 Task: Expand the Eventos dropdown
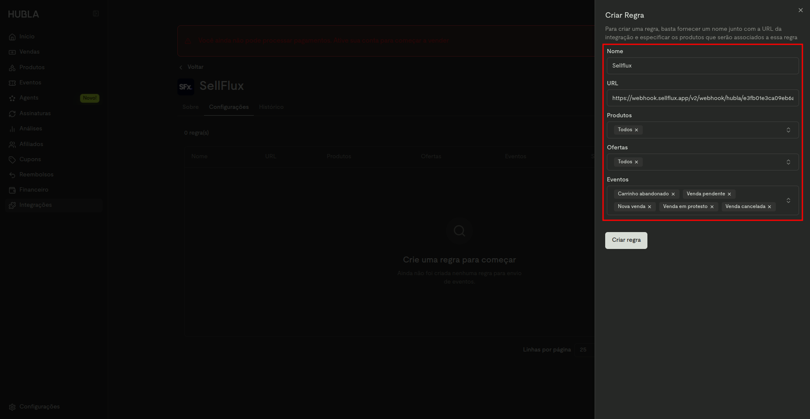pos(788,200)
